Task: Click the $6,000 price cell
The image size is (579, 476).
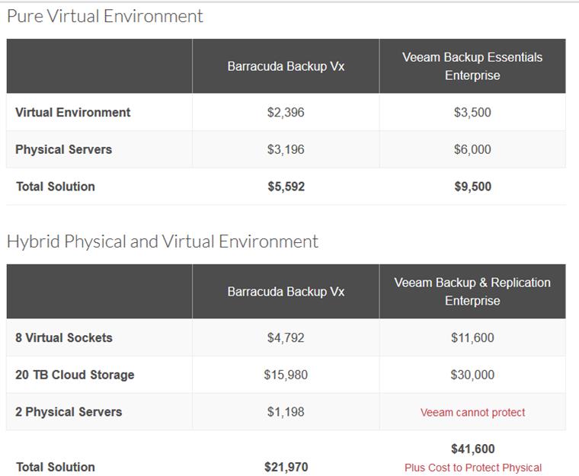Action: coord(472,149)
